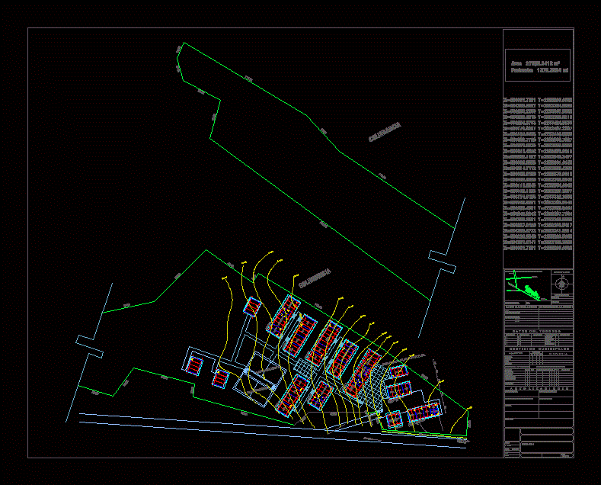The height and width of the screenshot is (485, 601).
Task: Click the approvals section heading in the title block
Action: coord(538,388)
